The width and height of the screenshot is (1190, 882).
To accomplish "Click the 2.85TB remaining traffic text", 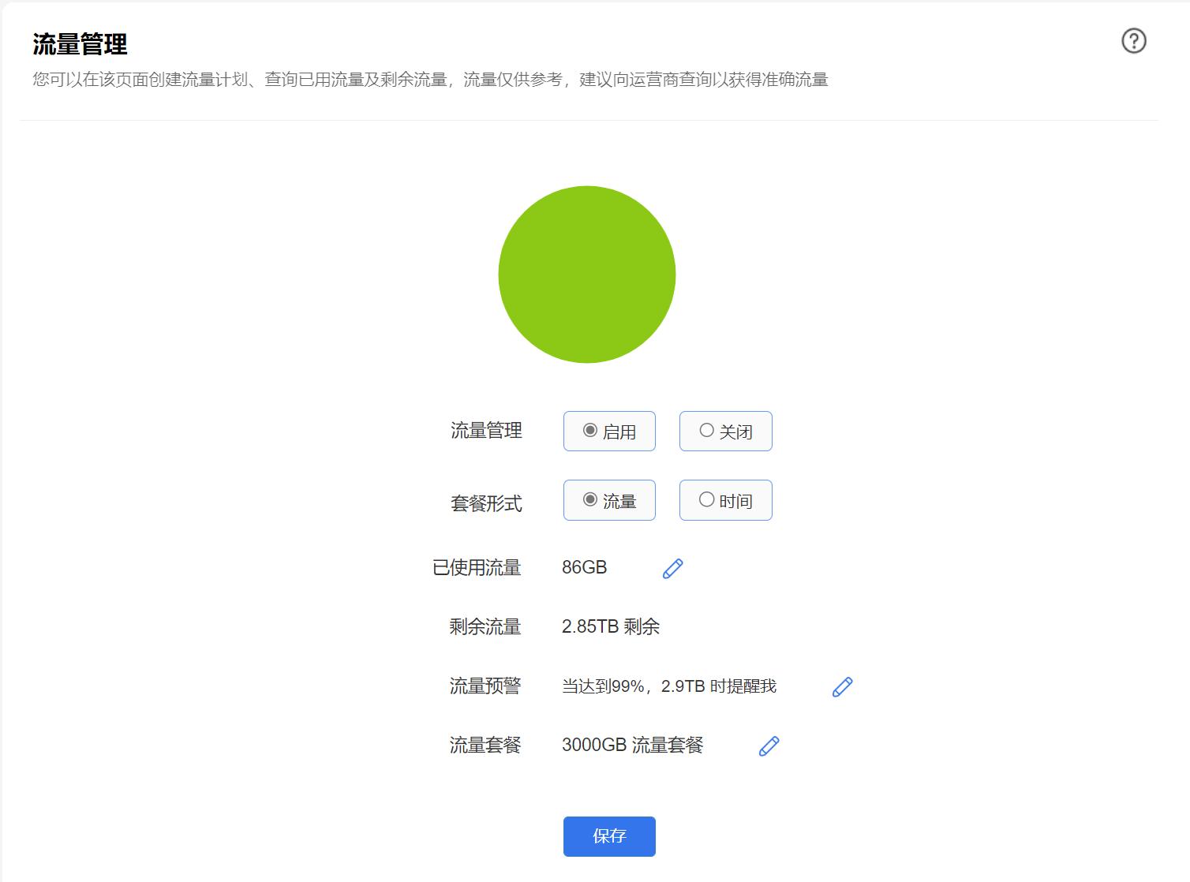I will tap(612, 626).
